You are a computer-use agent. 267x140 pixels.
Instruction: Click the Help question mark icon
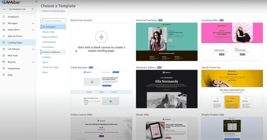click(4, 75)
